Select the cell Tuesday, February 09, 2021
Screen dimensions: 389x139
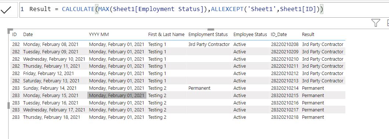tap(51, 52)
